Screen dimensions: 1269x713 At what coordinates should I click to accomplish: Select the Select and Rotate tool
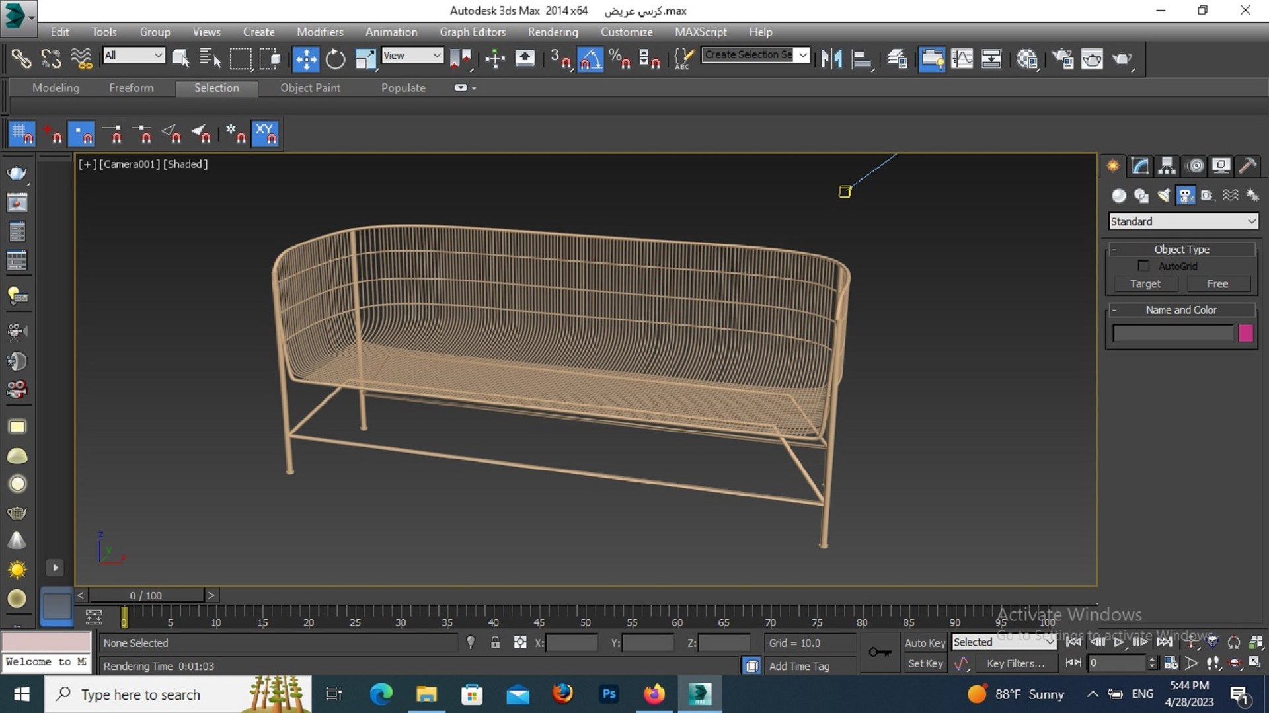click(x=335, y=59)
